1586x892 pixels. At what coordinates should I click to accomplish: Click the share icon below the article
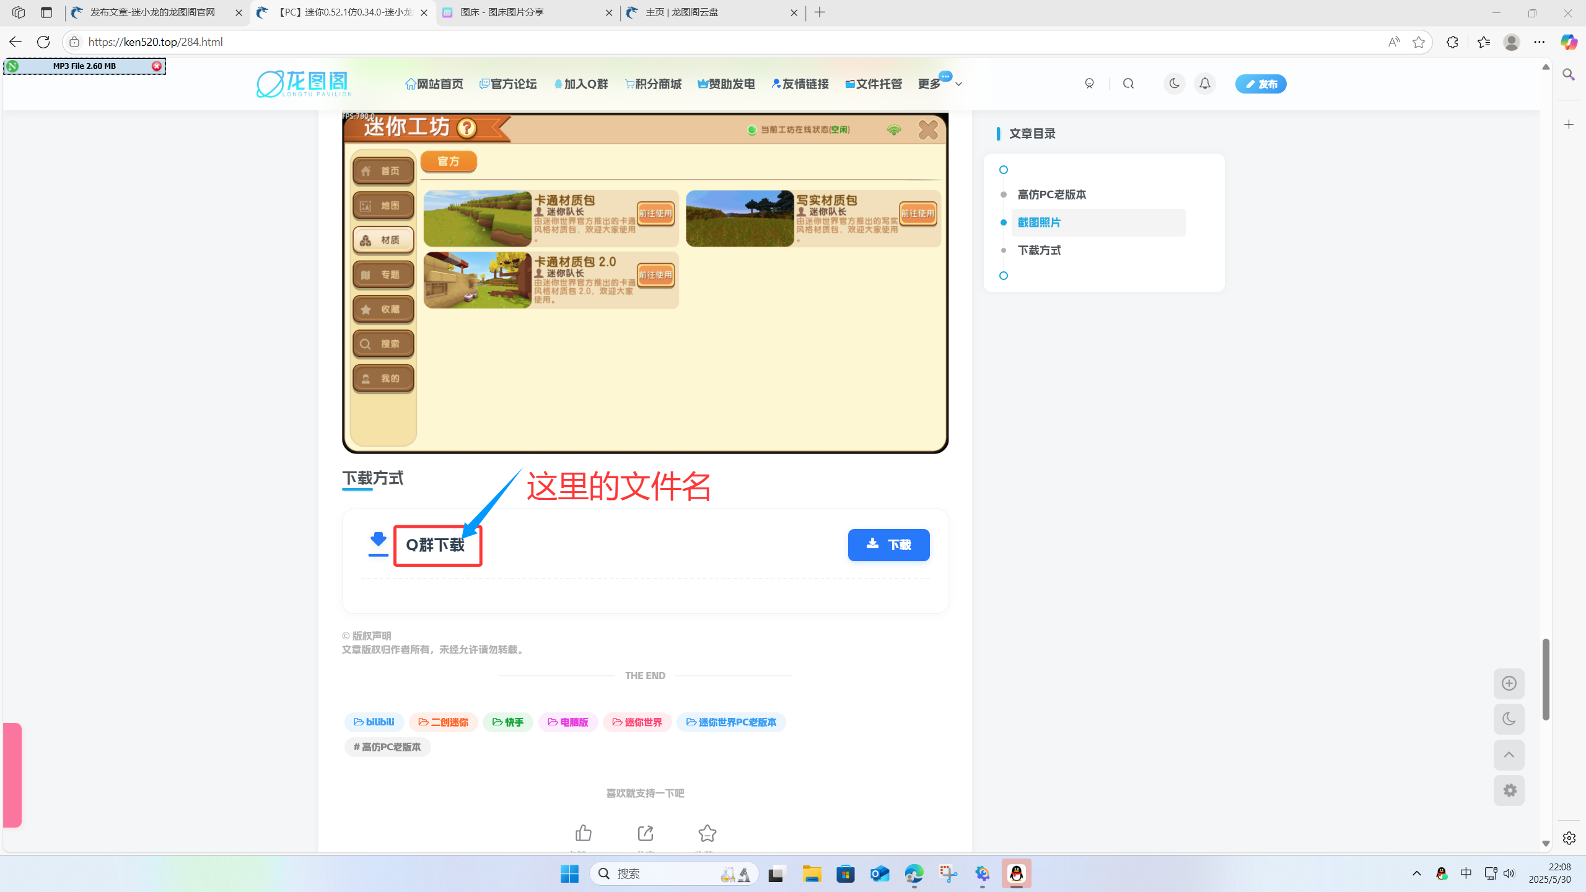click(x=645, y=833)
